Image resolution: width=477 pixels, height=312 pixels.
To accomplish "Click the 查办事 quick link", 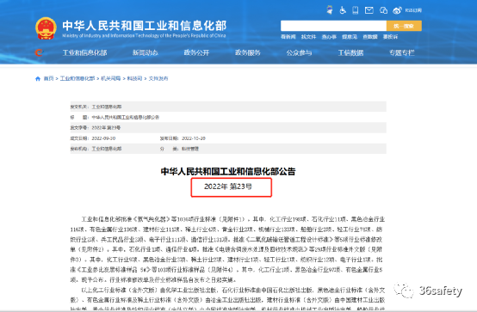I will [x=329, y=37].
